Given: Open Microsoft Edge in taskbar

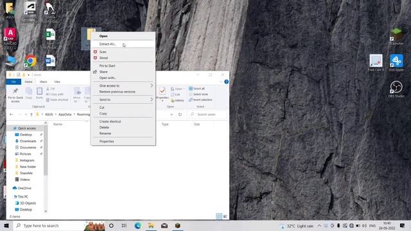Looking at the screenshot, I should click(137, 225).
